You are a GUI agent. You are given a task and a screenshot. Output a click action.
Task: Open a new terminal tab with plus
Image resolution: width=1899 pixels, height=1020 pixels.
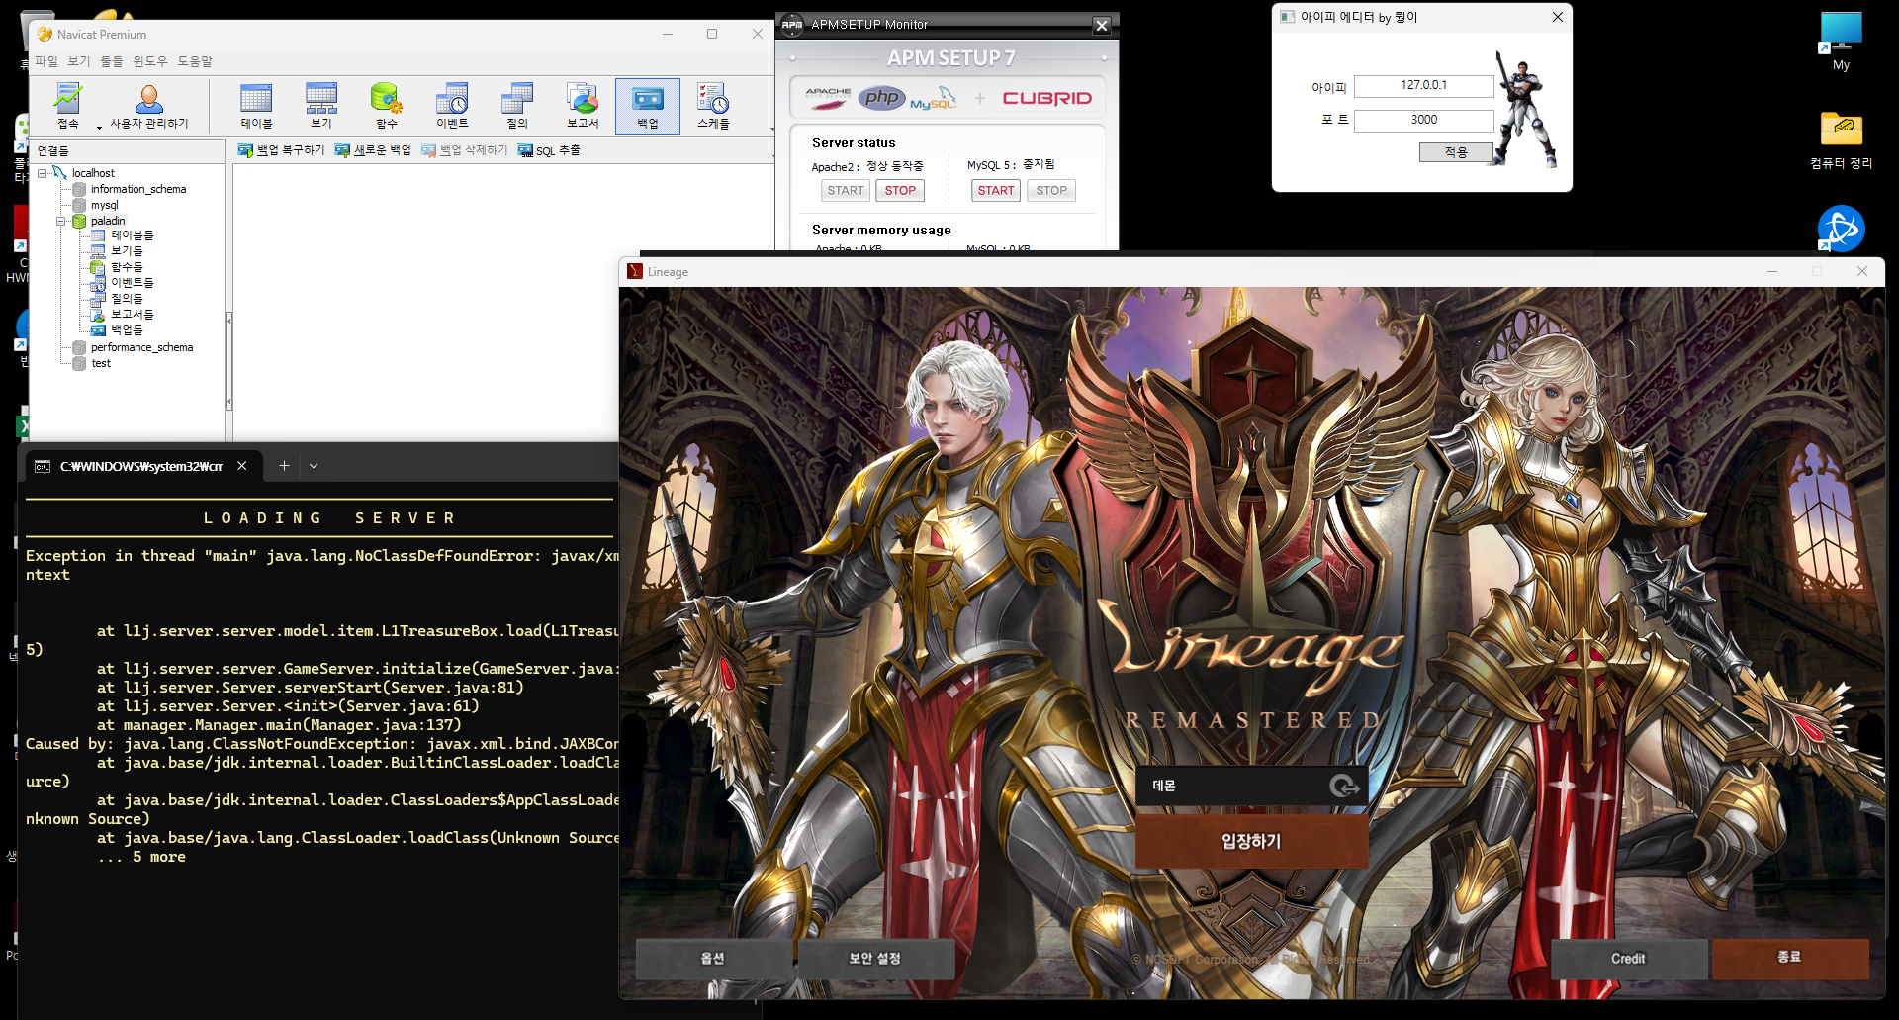[x=284, y=466]
